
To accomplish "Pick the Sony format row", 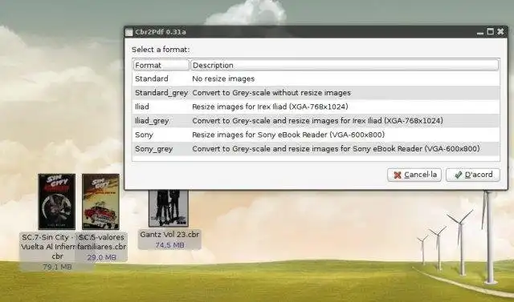I will coord(316,135).
